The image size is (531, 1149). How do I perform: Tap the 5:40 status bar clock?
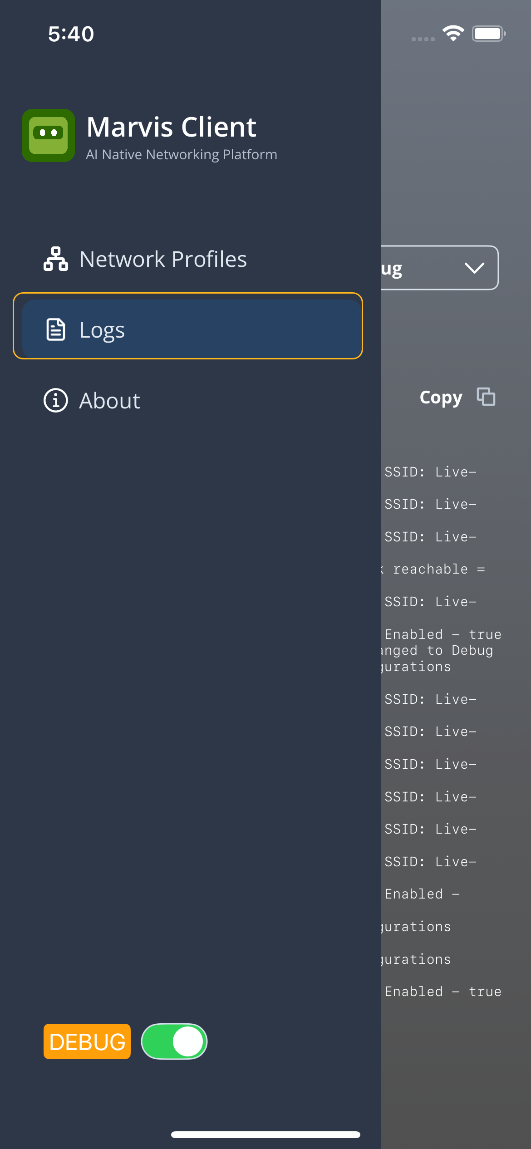(71, 34)
